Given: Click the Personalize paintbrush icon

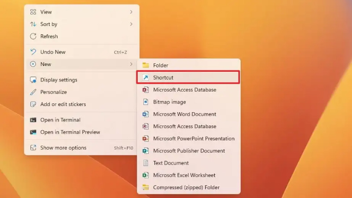Looking at the screenshot, I should [x=33, y=92].
